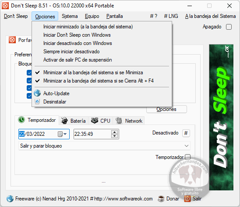This screenshot has height=207, width=240.
Task: Click the Donar coffee cup icon
Action: pos(161,199)
